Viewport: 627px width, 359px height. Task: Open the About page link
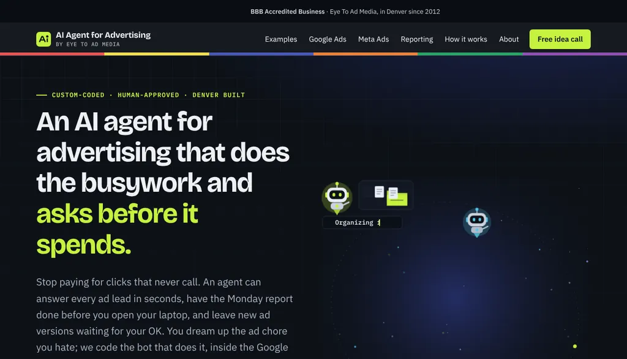pyautogui.click(x=509, y=39)
